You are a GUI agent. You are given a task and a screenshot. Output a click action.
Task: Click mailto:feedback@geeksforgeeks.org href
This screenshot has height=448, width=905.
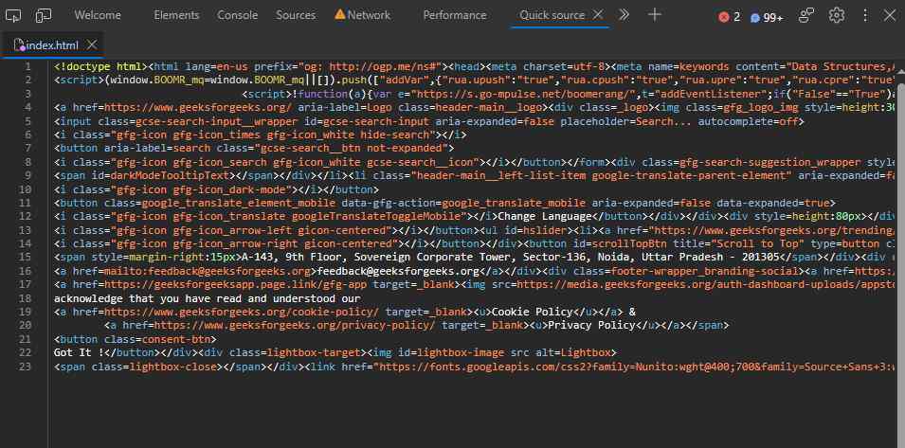click(x=208, y=272)
